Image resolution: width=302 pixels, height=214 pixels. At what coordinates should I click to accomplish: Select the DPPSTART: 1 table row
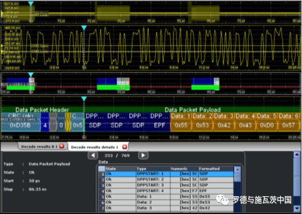click(x=166, y=174)
